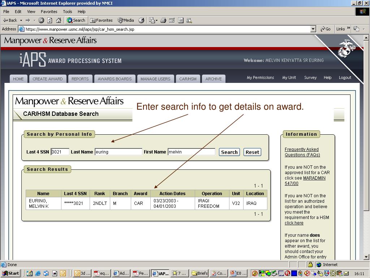The height and width of the screenshot is (278, 370).
Task: Open the MANAGE USERS tab
Action: point(155,79)
